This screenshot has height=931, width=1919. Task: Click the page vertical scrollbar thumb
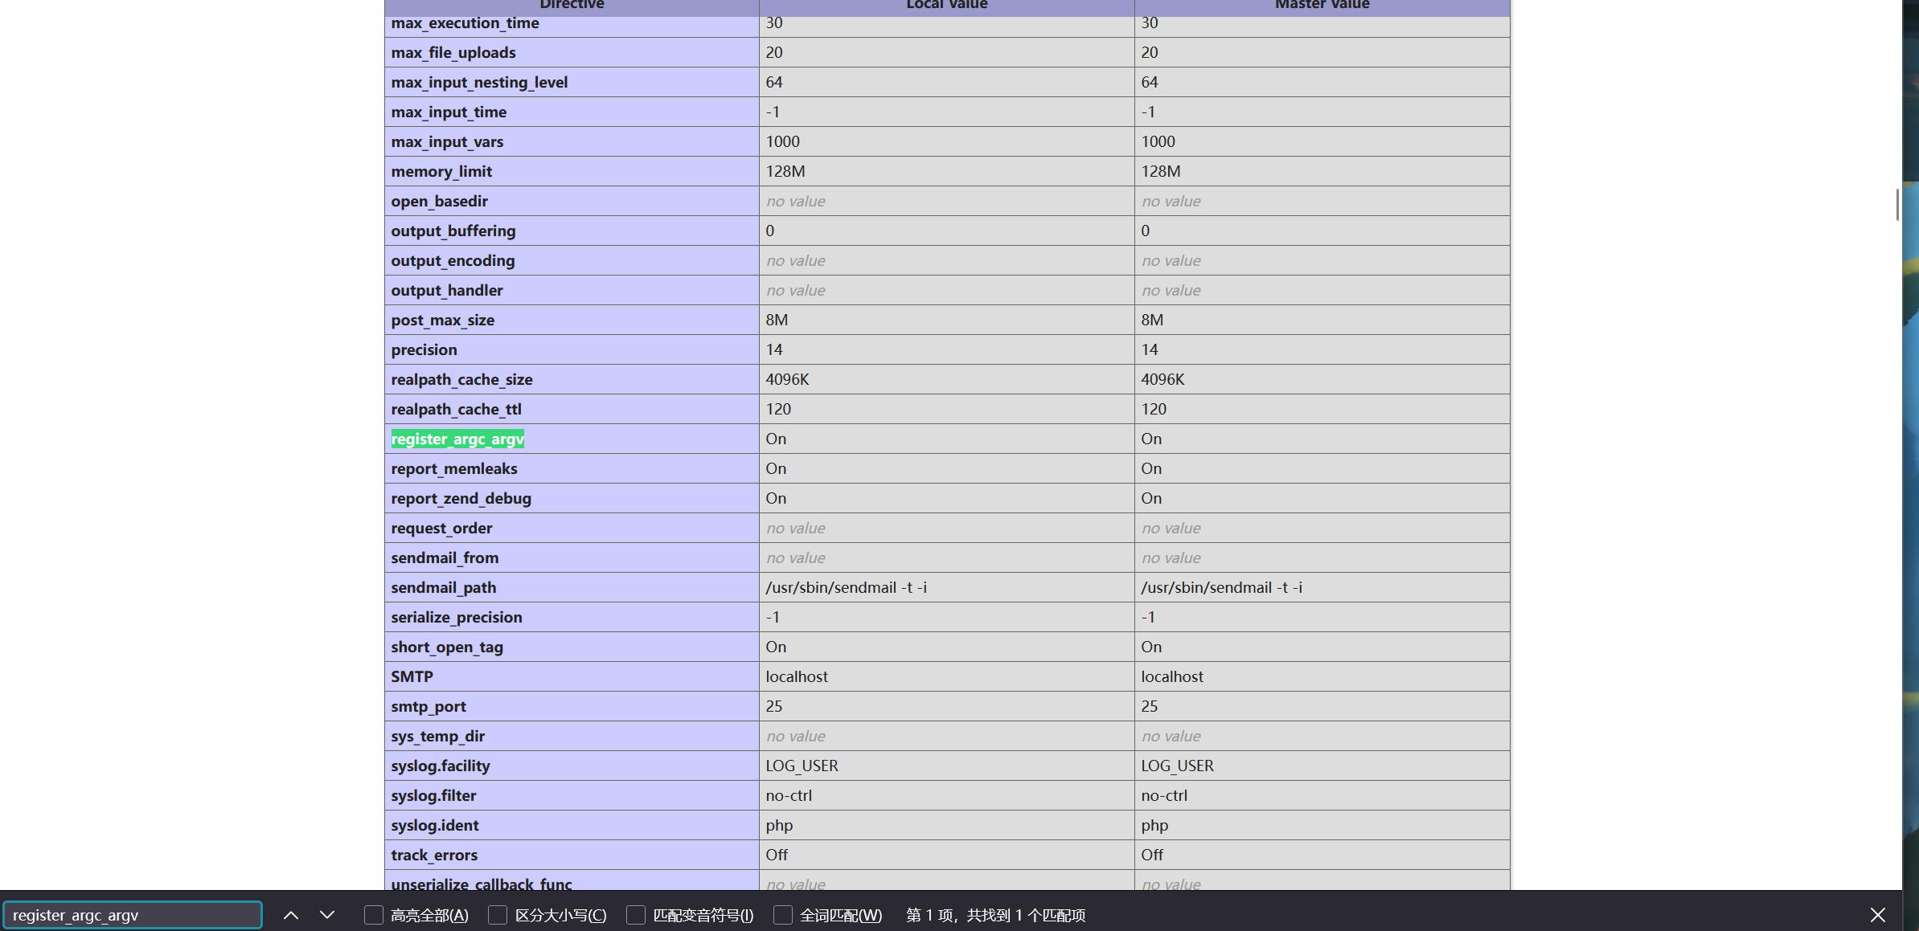1897,204
